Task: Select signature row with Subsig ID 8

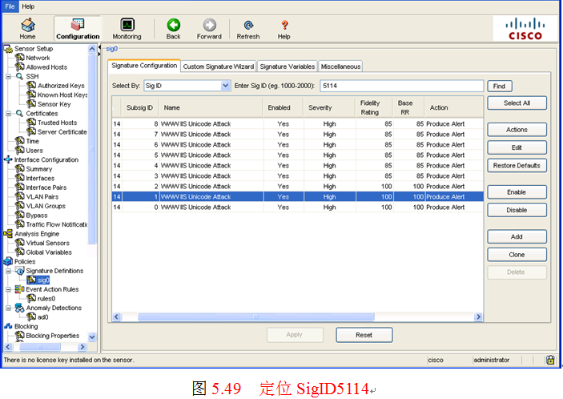Action: (297, 124)
